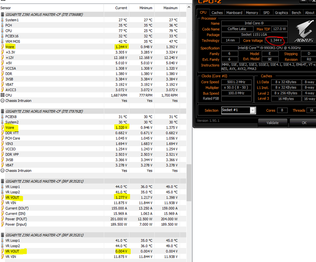The width and height of the screenshot is (316, 262).
Task: Click the clock icon beside first Chassis Intrusion
Action: tap(2, 101)
